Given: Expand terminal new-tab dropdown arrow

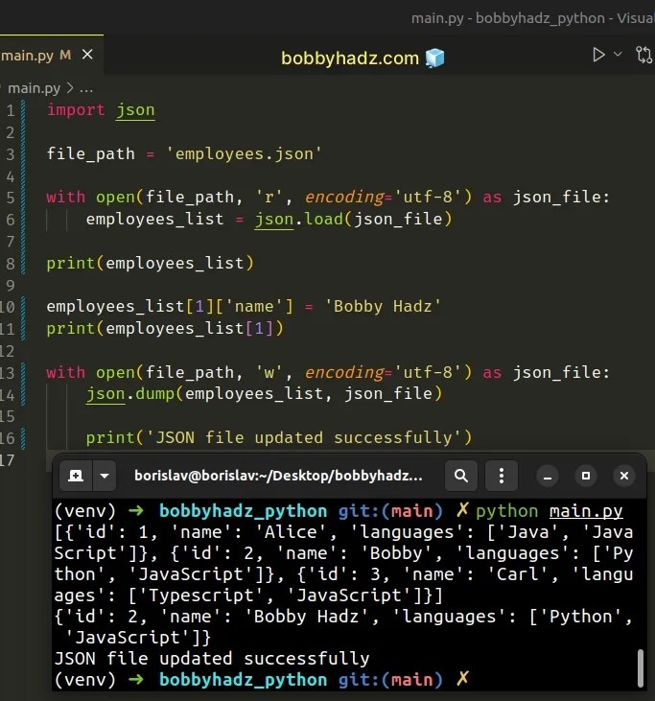Looking at the screenshot, I should tap(105, 476).
